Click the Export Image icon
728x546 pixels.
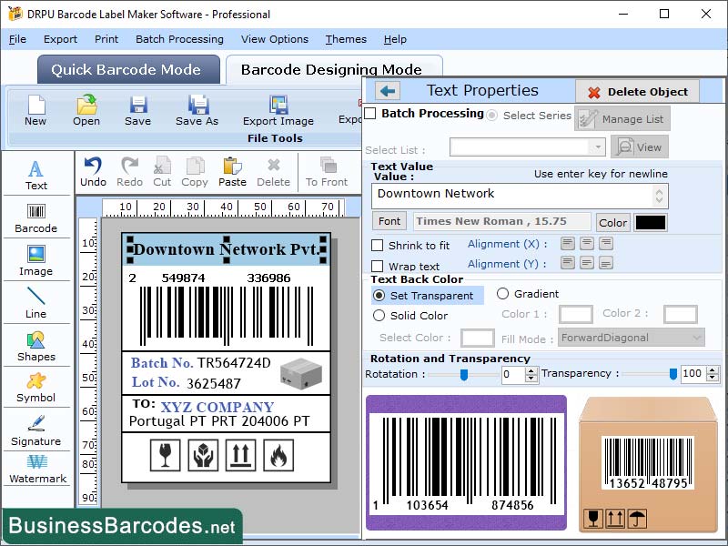(278, 109)
